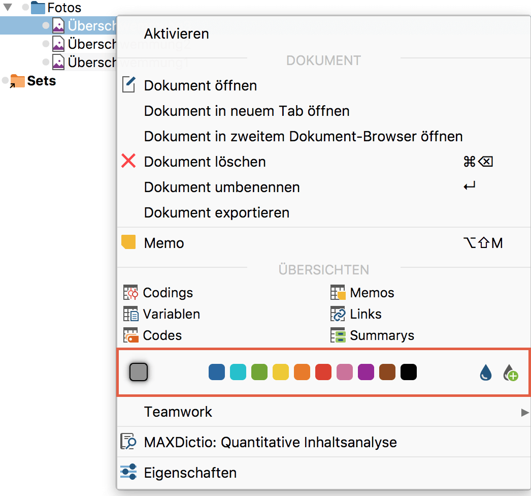Screen dimensions: 531x496
Task: Expand the Teamwork submenu arrow
Action: coord(525,412)
